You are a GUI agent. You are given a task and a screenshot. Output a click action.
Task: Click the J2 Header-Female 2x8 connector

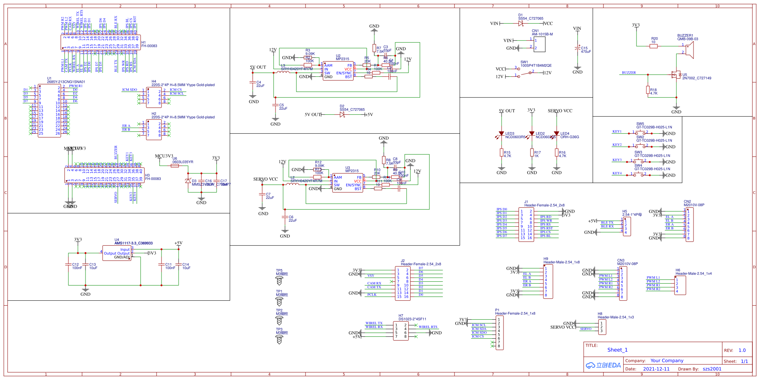click(x=403, y=283)
